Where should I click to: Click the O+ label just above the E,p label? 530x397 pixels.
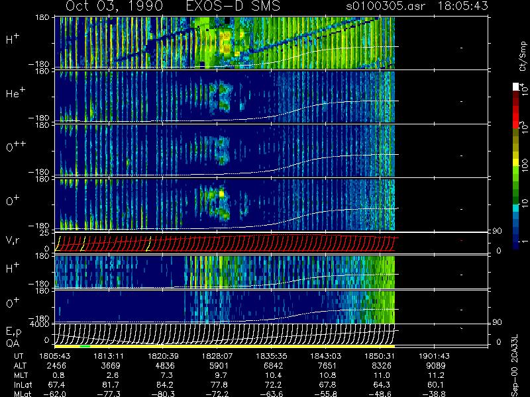[13, 303]
